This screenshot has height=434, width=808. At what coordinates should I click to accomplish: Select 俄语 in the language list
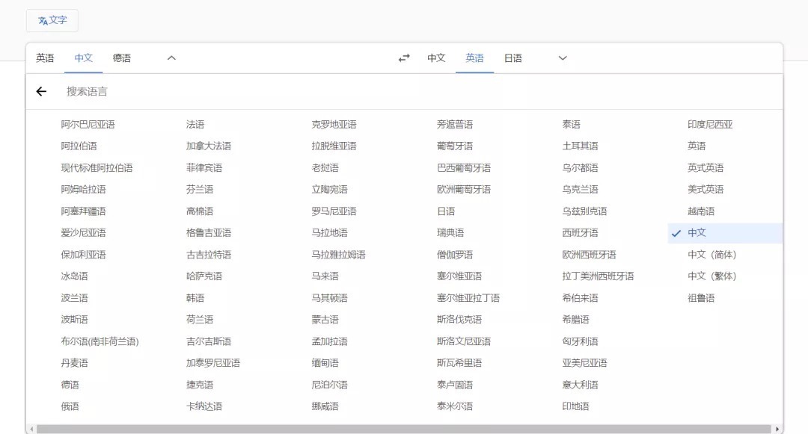pyautogui.click(x=70, y=406)
